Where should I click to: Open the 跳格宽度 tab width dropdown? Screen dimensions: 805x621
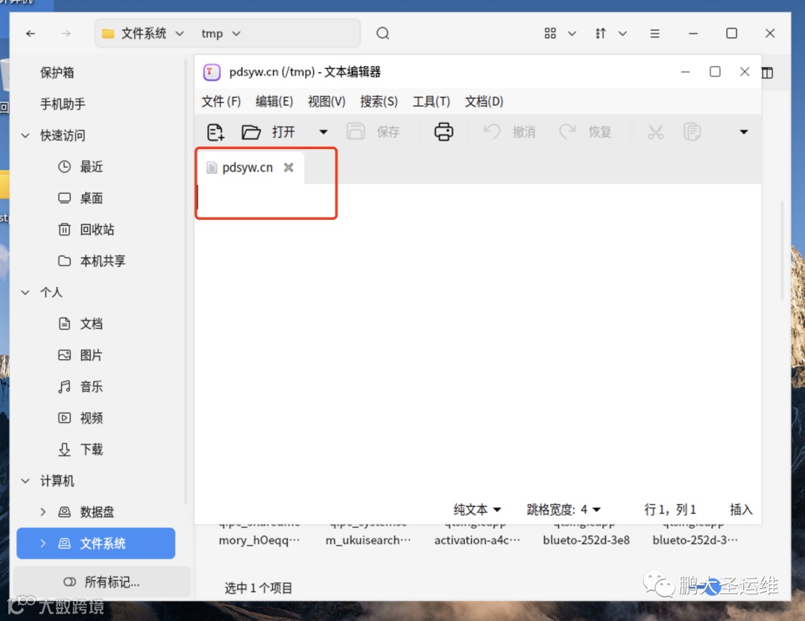563,509
